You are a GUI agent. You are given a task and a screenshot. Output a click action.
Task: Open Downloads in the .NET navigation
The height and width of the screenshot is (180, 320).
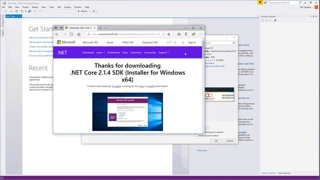click(x=88, y=52)
